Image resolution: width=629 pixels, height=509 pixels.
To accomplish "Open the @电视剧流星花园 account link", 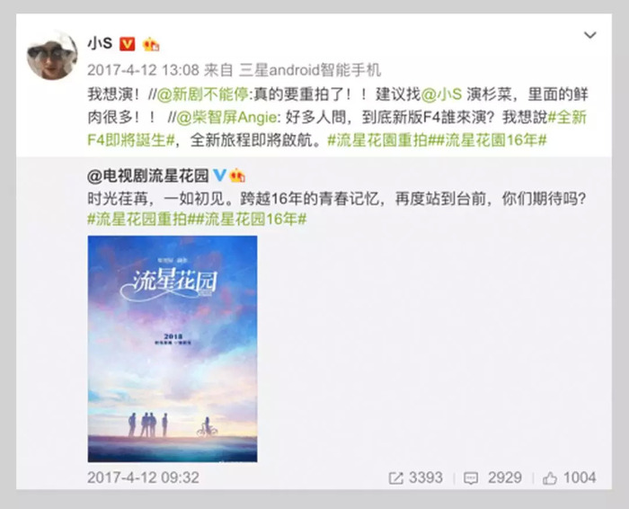I will [x=148, y=175].
